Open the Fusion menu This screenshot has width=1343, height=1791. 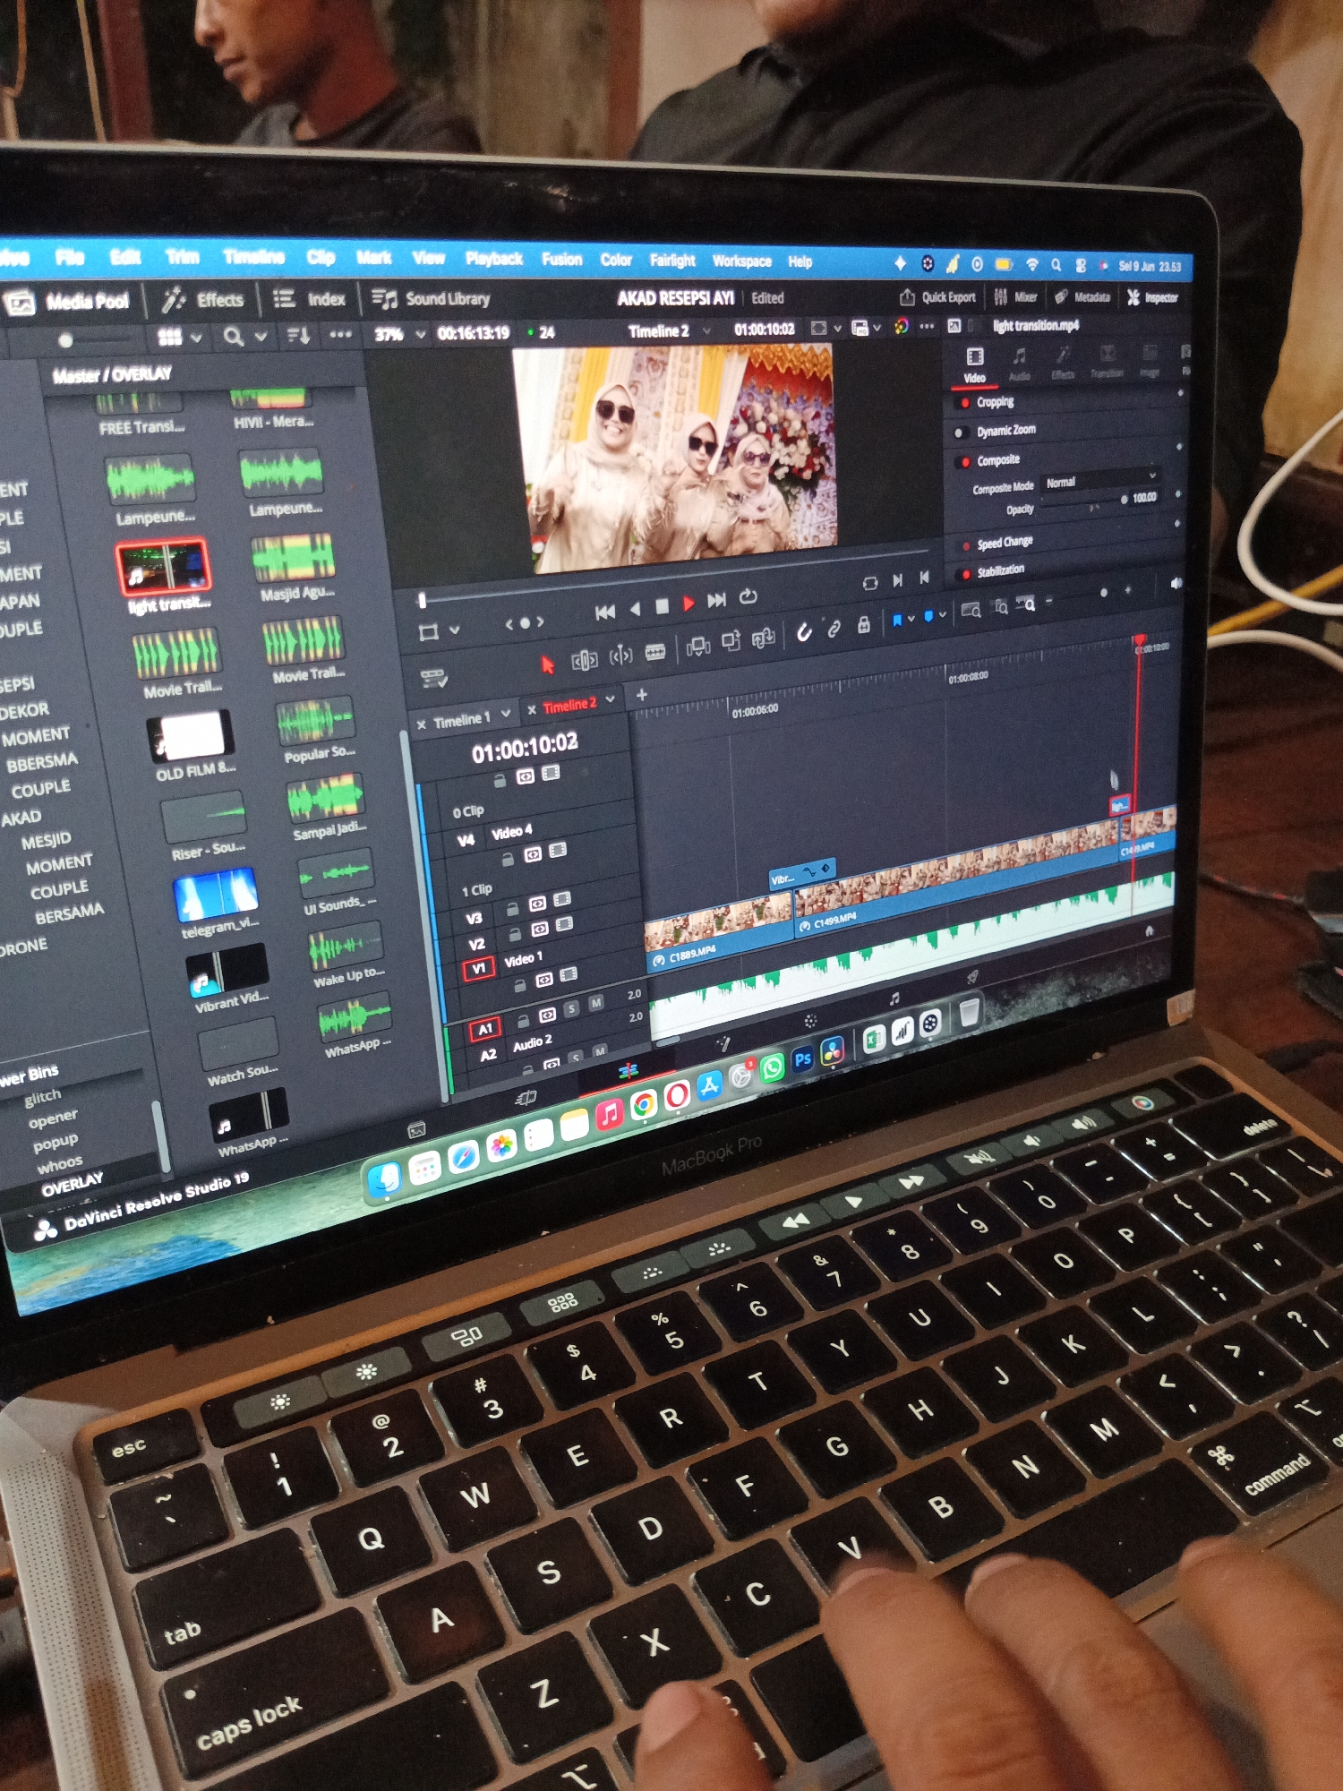pos(561,260)
